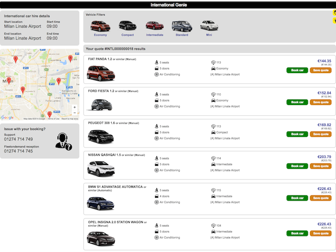Screen dimensions: 336x252
Task: Save quote for Nissan Qashqai 1.5
Action: point(320,166)
